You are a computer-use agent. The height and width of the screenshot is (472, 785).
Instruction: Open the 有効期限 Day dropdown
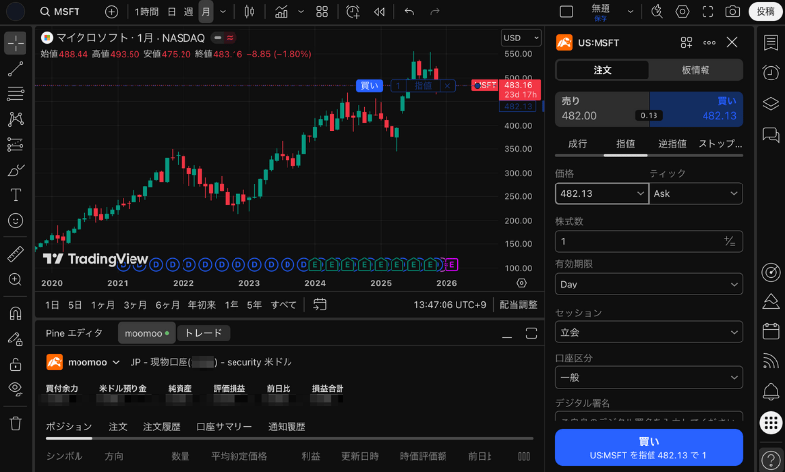tap(649, 284)
